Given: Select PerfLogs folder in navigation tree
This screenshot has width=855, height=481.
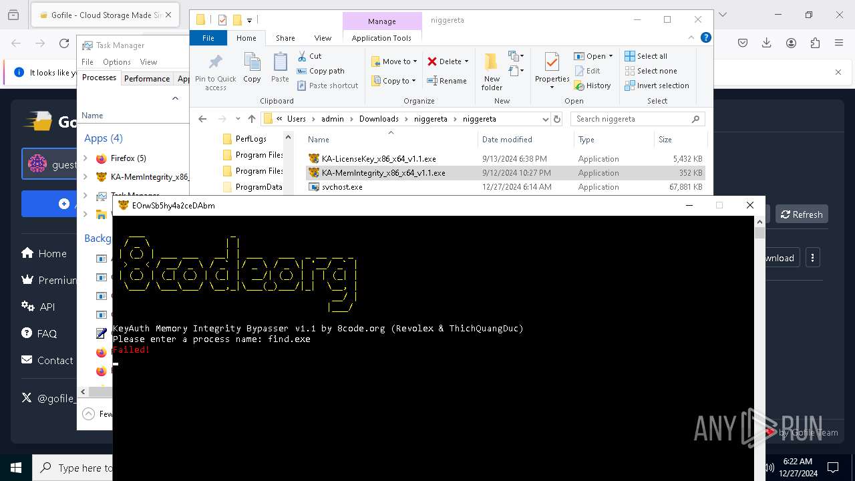Looking at the screenshot, I should [x=251, y=139].
